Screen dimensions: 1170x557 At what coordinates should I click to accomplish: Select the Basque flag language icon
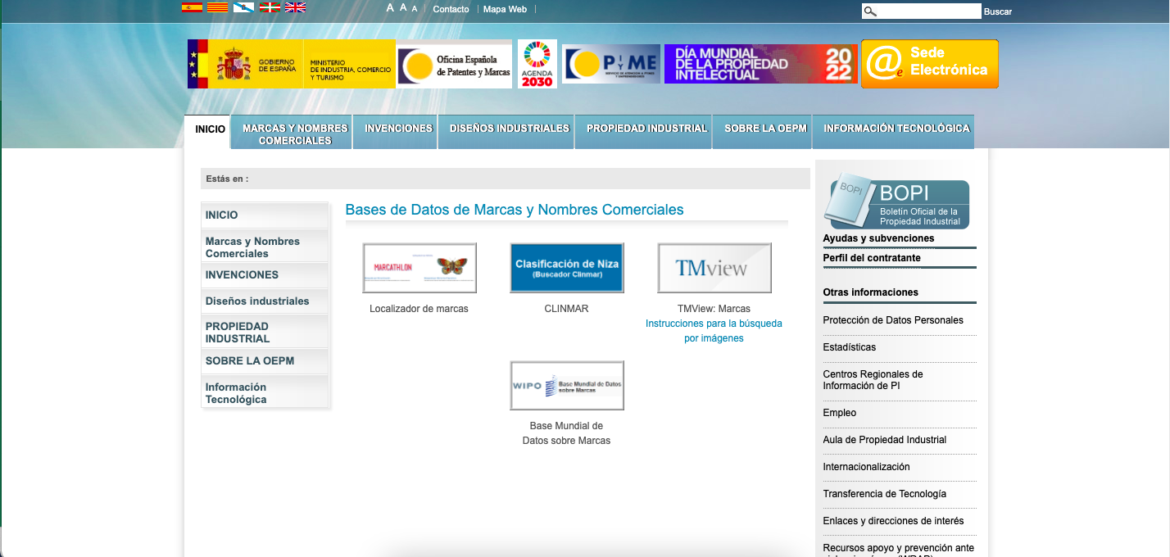click(x=269, y=7)
